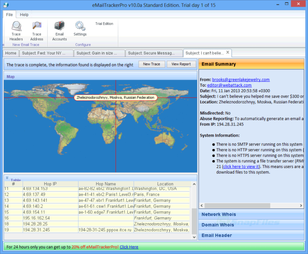308x254 pixels.
Task: Click the Email Summary panel header
Action: [x=251, y=64]
